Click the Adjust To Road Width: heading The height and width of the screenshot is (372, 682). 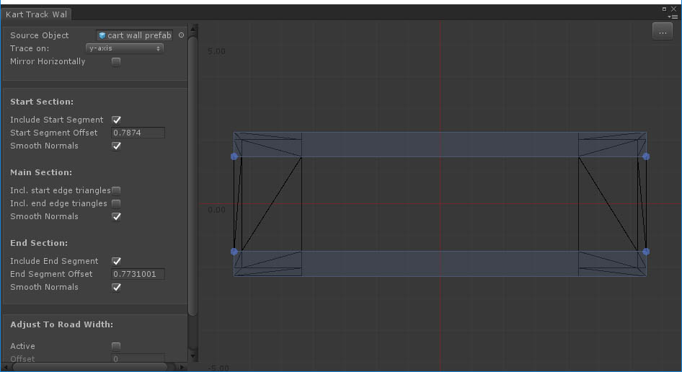[61, 324]
